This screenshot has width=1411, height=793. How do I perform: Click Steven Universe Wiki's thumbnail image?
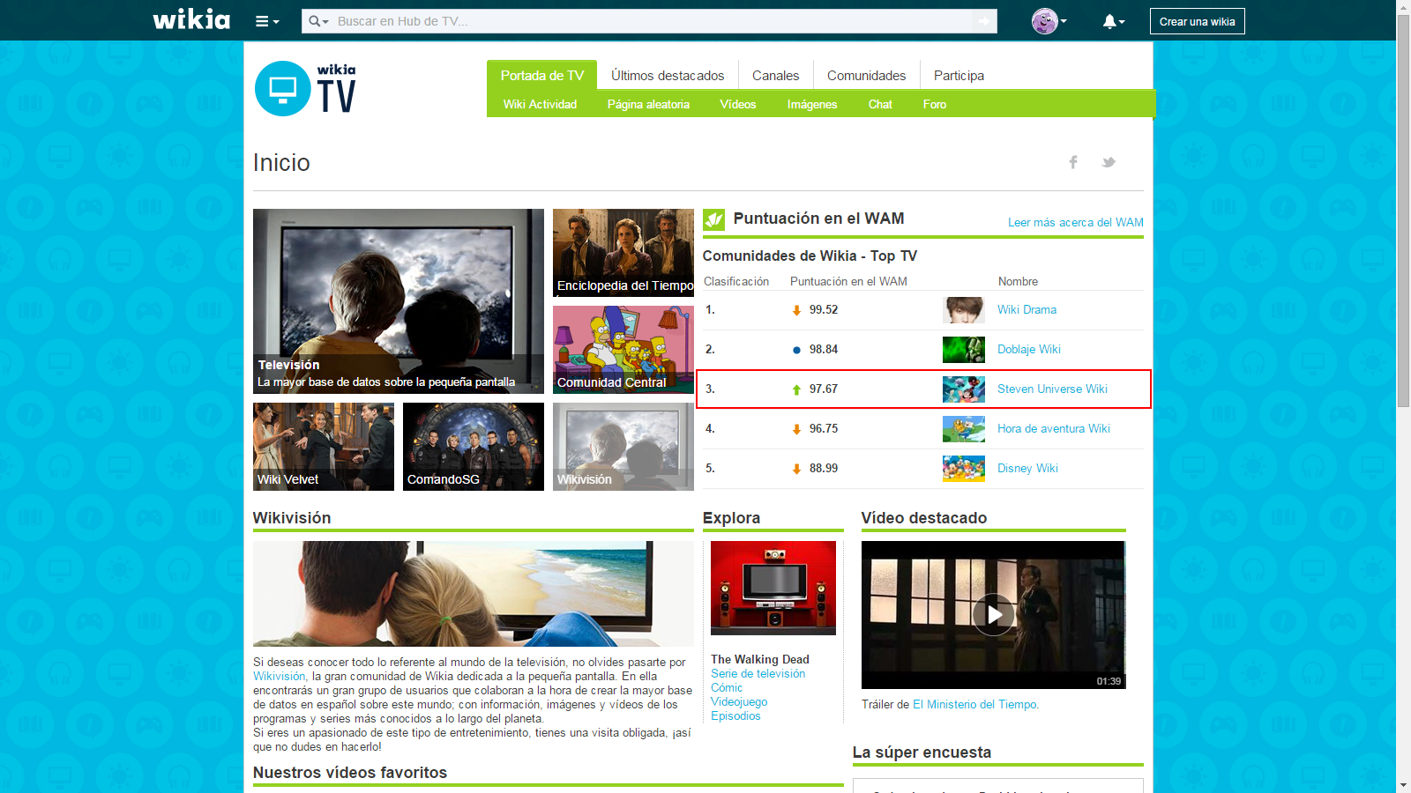[964, 389]
